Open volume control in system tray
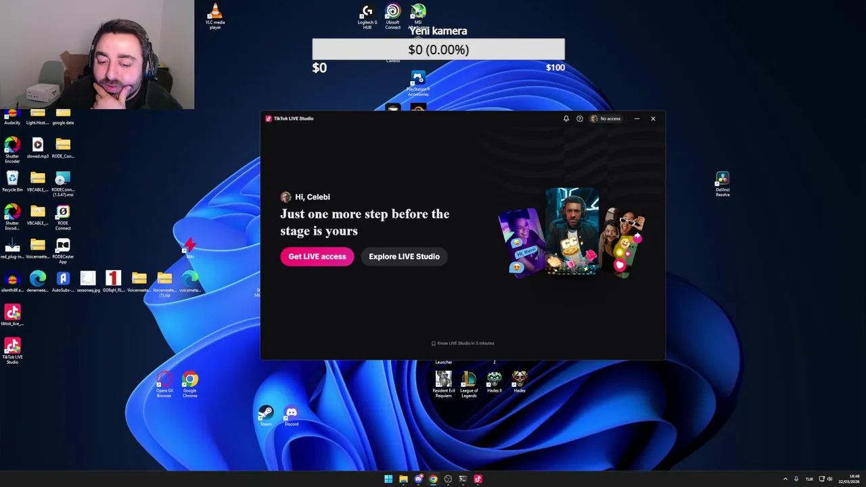Screen dimensions: 866x487 click(x=829, y=479)
